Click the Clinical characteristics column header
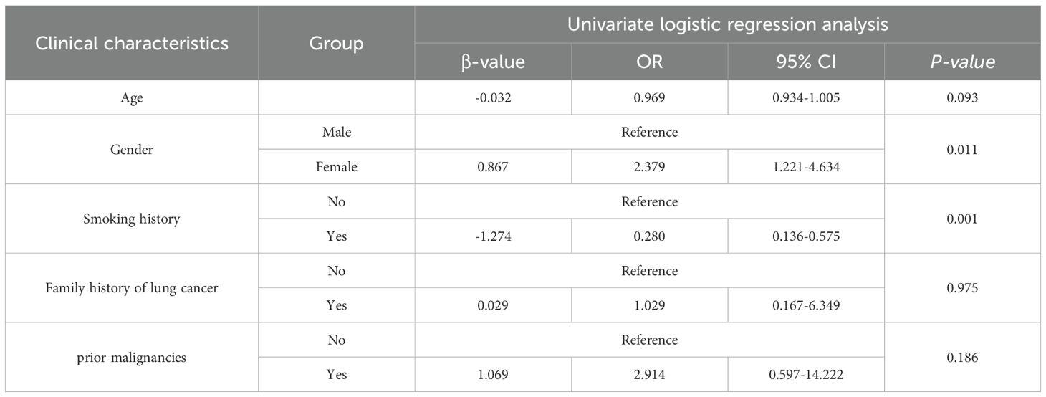This screenshot has width=1046, height=397. coord(132,43)
